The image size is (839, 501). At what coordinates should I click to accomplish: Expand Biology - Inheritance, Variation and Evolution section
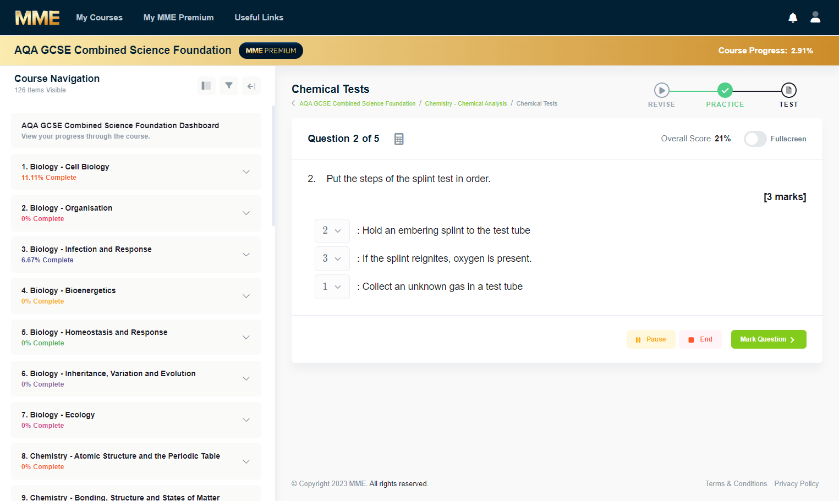coord(136,378)
